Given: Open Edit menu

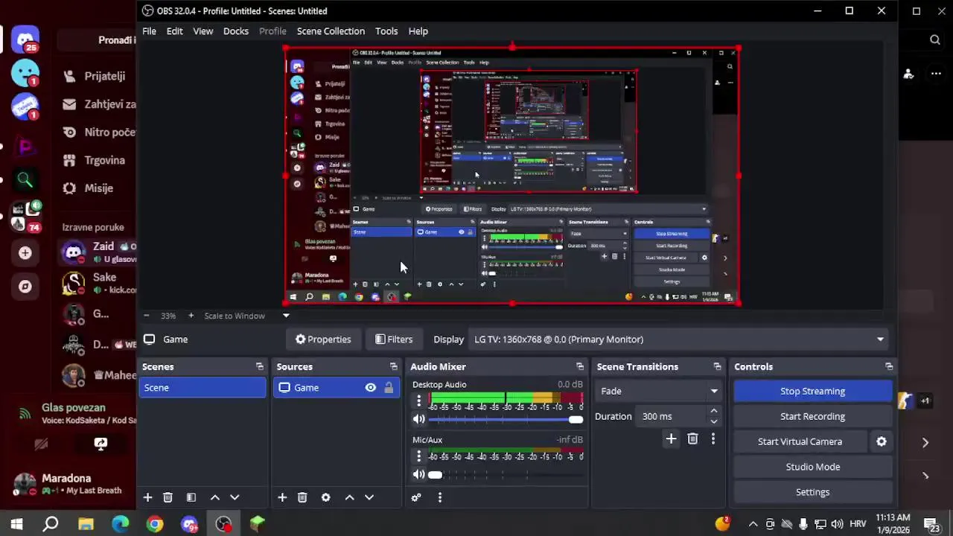Looking at the screenshot, I should [x=174, y=31].
